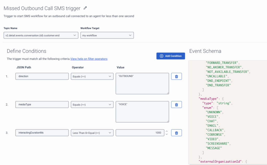This screenshot has width=267, height=165.
Task: Decrement the 1000 value using down arrow
Action: tap(167, 134)
